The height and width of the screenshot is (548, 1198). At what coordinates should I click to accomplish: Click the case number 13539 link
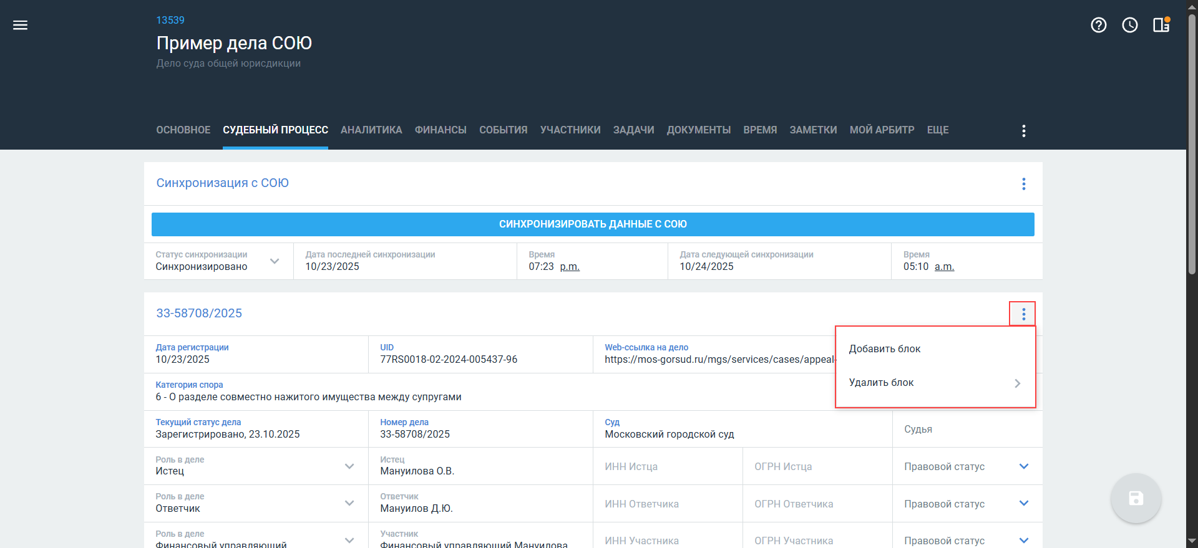click(x=170, y=20)
